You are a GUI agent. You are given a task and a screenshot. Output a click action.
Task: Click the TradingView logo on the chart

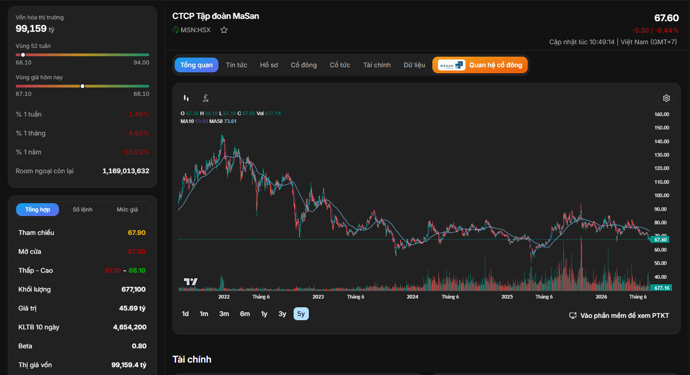(x=190, y=281)
